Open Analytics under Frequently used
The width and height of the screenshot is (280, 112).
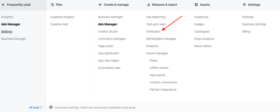[x=7, y=17]
